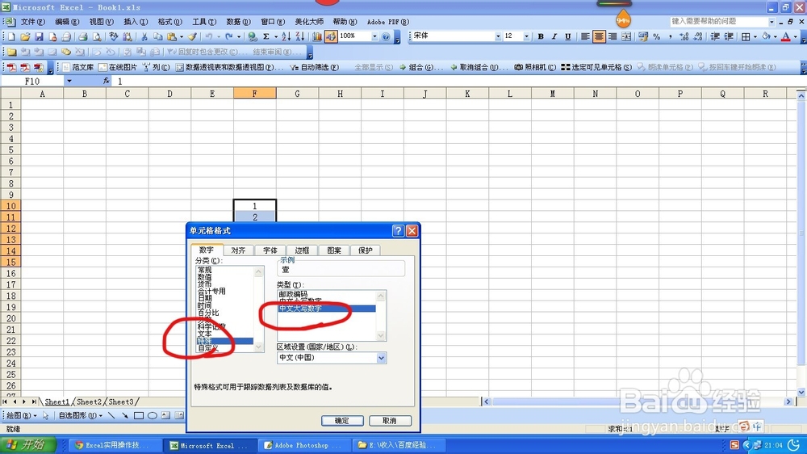Sort descending with the Z-A icon
This screenshot has width=807, height=454.
300,36
